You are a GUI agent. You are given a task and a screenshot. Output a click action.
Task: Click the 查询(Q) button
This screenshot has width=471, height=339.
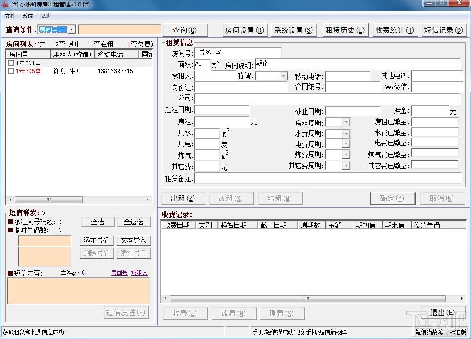[185, 30]
